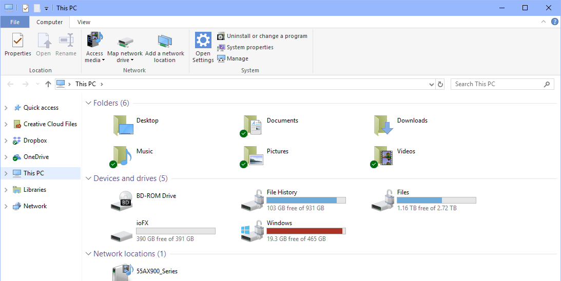This screenshot has width=561, height=281.
Task: Click the File History usage bar
Action: point(306,200)
